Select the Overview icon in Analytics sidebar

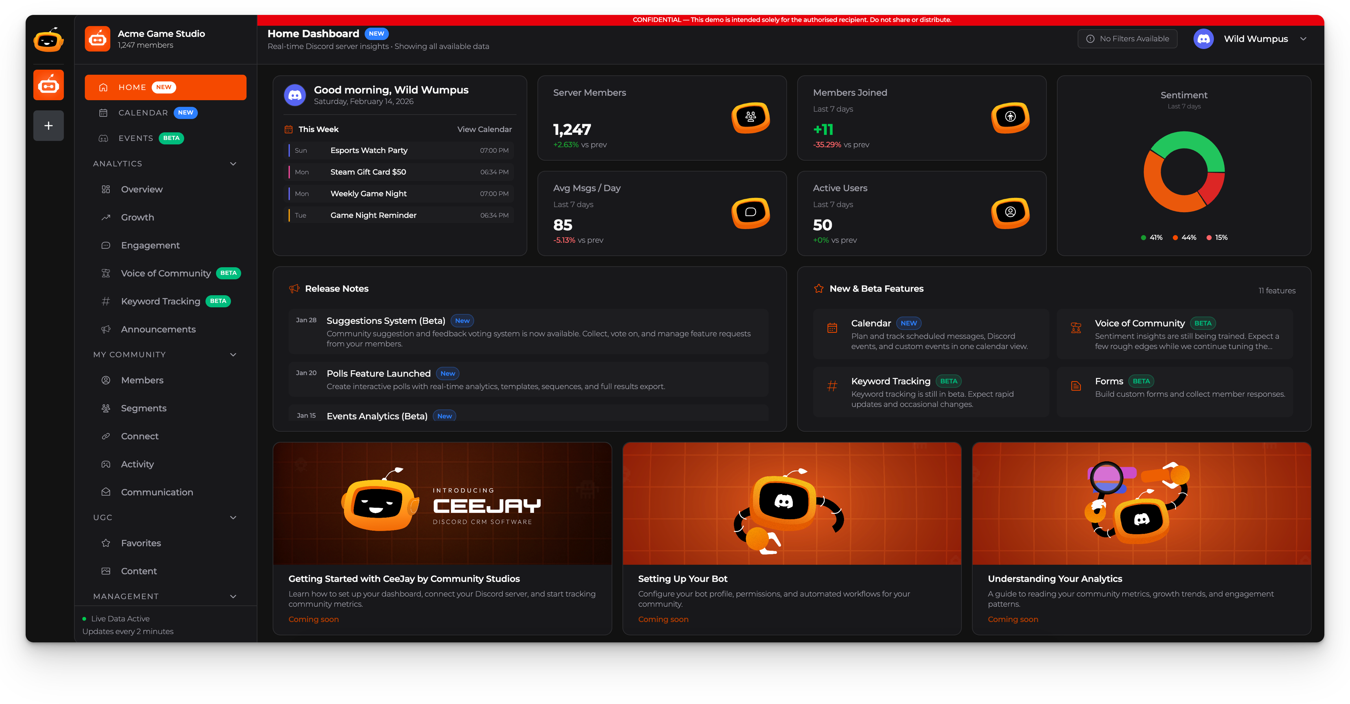(x=106, y=189)
